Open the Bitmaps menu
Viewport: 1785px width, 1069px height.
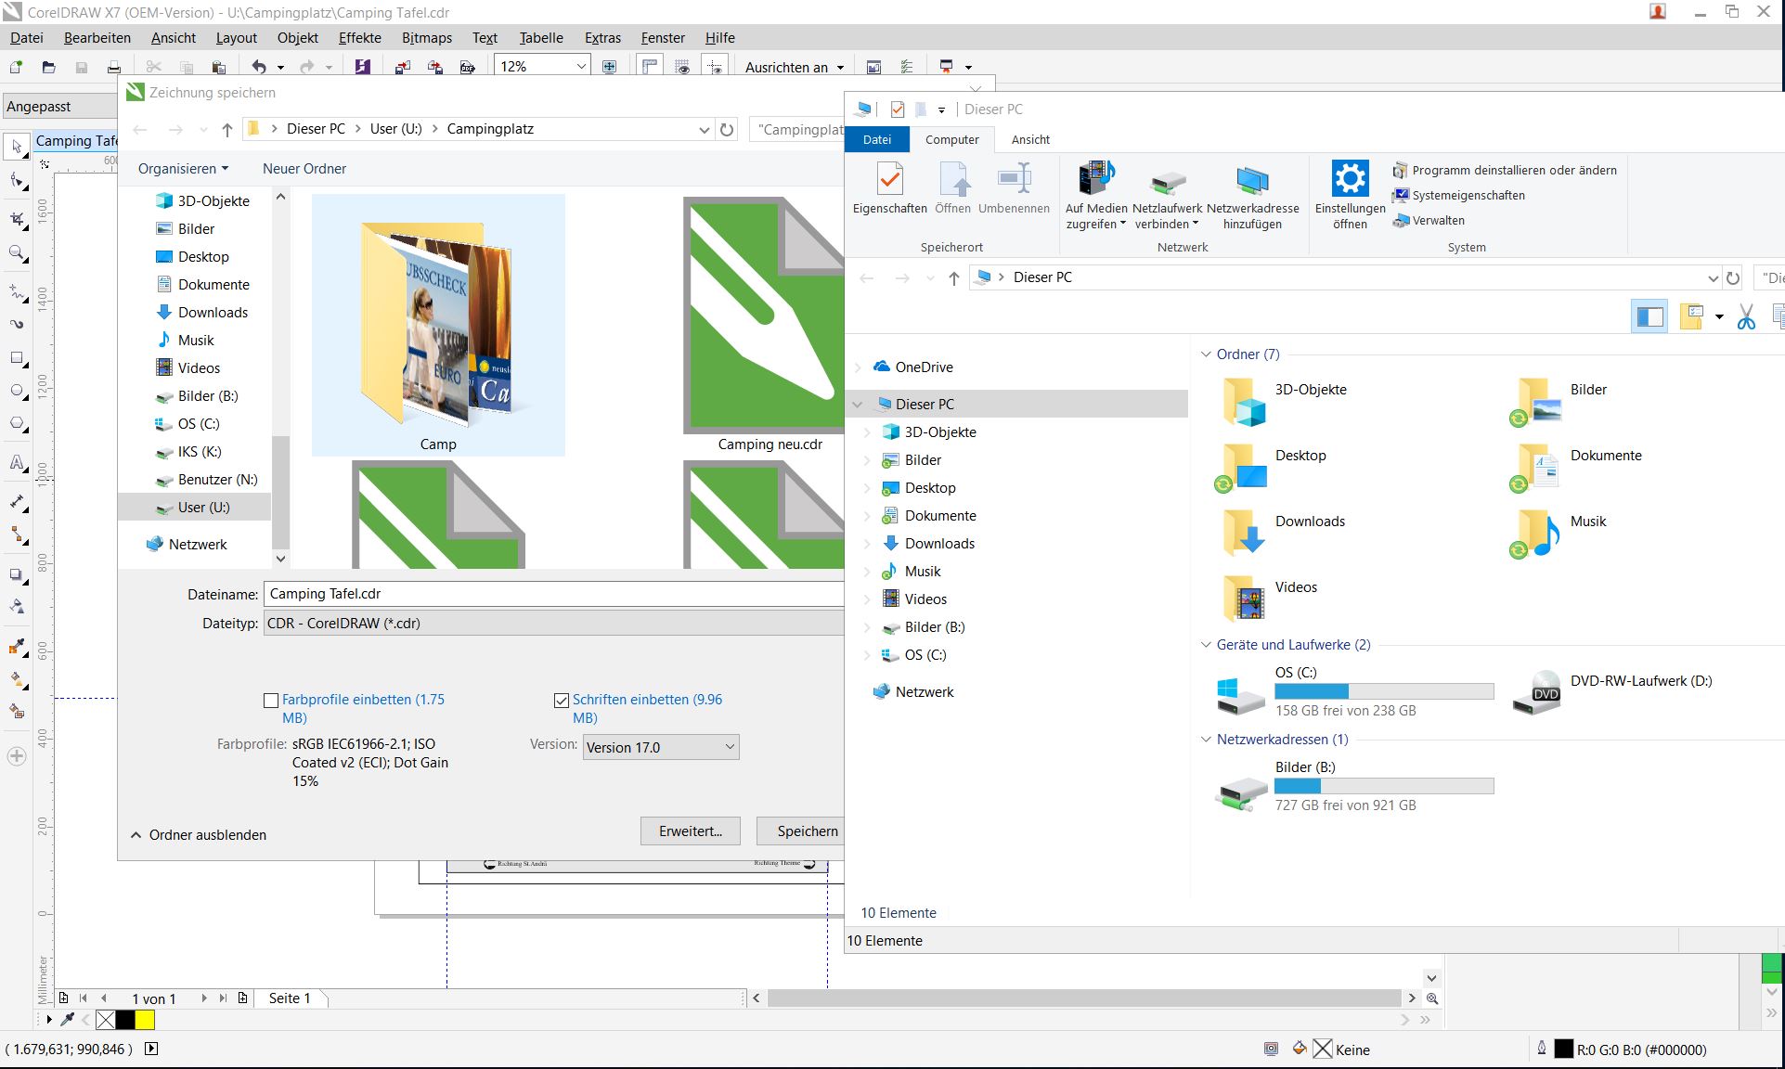(427, 38)
